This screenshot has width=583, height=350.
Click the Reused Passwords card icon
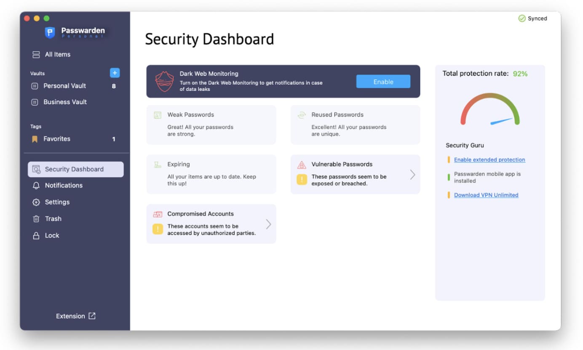pyautogui.click(x=302, y=115)
